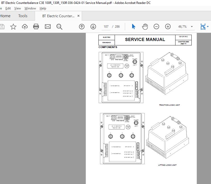Click the traction unit front-view diagram
211x184 pixels.
click(121, 78)
